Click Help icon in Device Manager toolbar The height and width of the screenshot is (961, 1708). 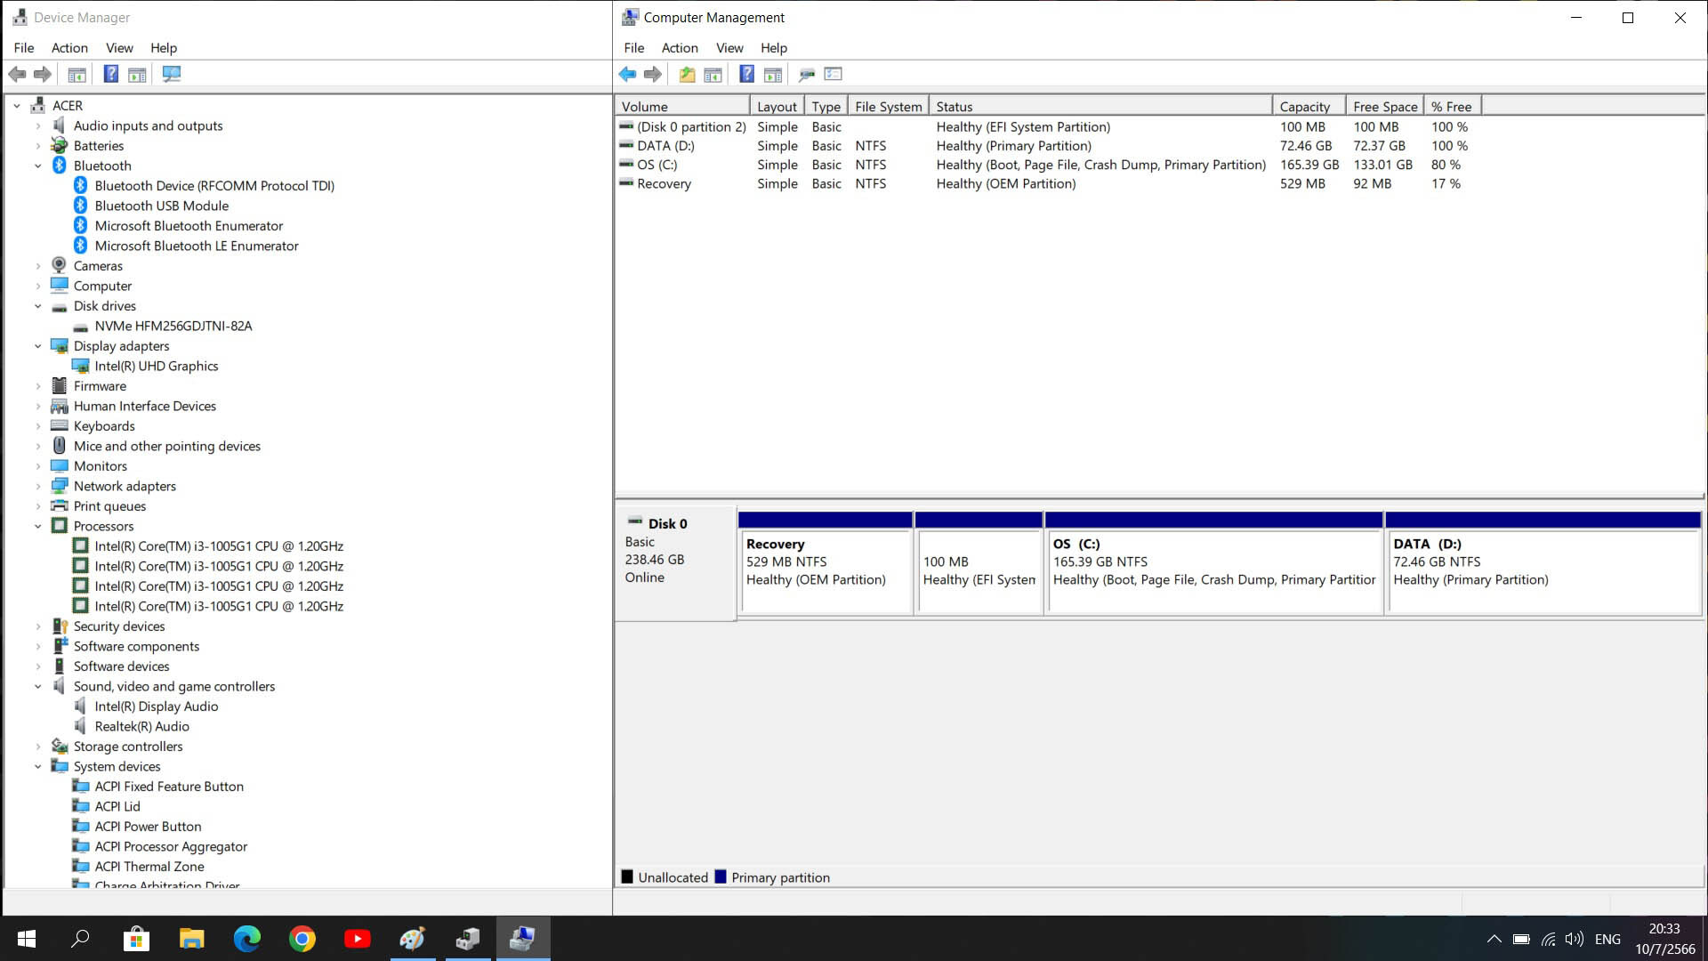coord(111,75)
